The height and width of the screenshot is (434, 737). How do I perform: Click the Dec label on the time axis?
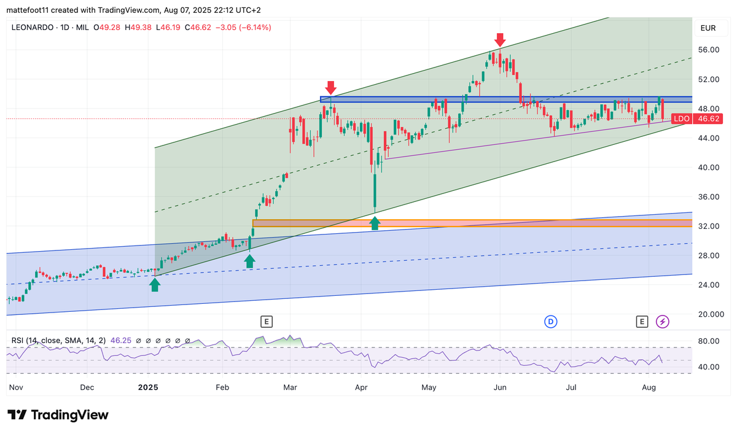click(x=87, y=388)
